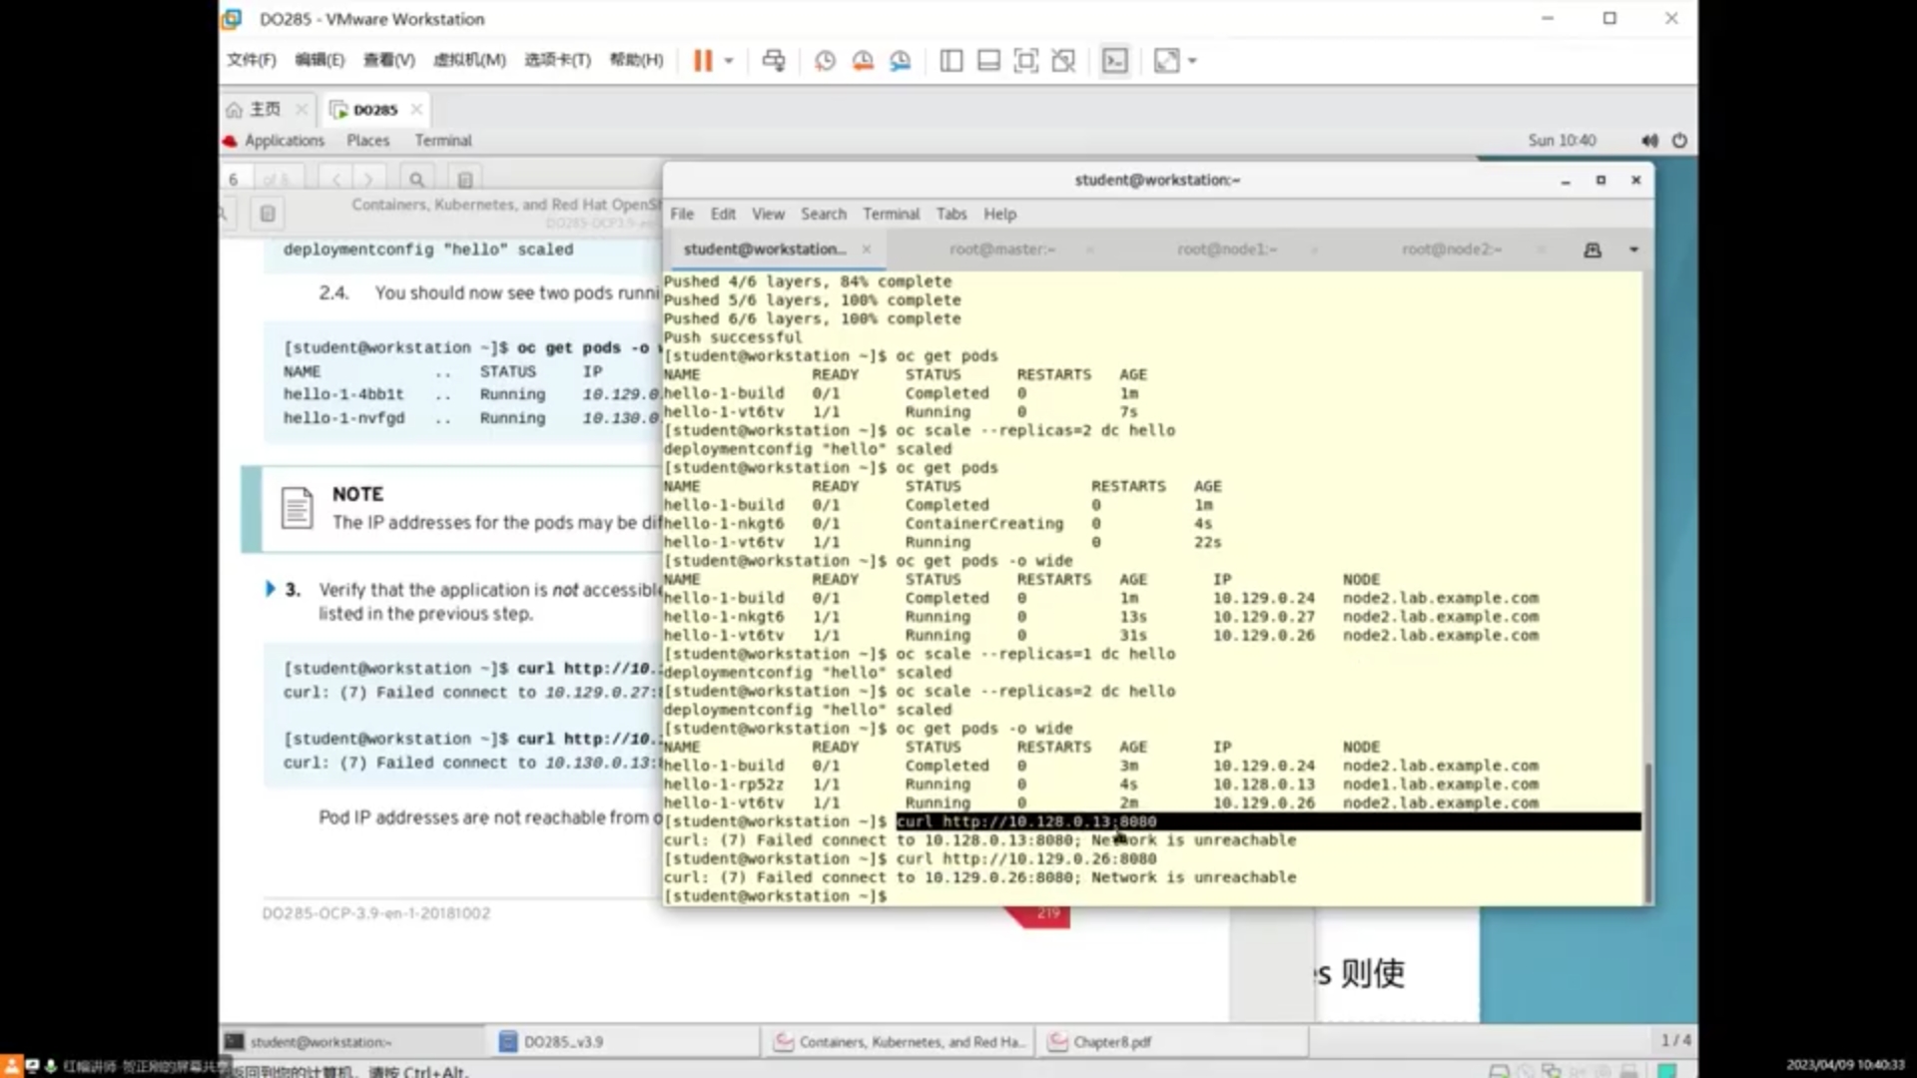Open the terminal Help menu

click(999, 214)
